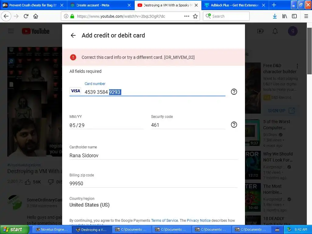This screenshot has height=234, width=312.
Task: Click the #virusinvestigations hashtag
Action: (x=24, y=165)
